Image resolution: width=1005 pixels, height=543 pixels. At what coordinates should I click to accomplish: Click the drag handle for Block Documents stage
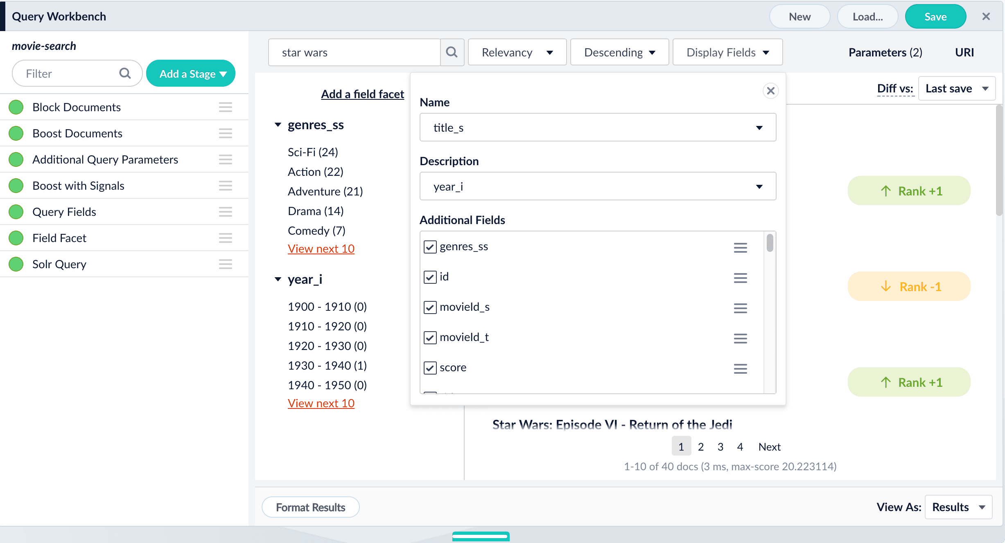coord(225,107)
